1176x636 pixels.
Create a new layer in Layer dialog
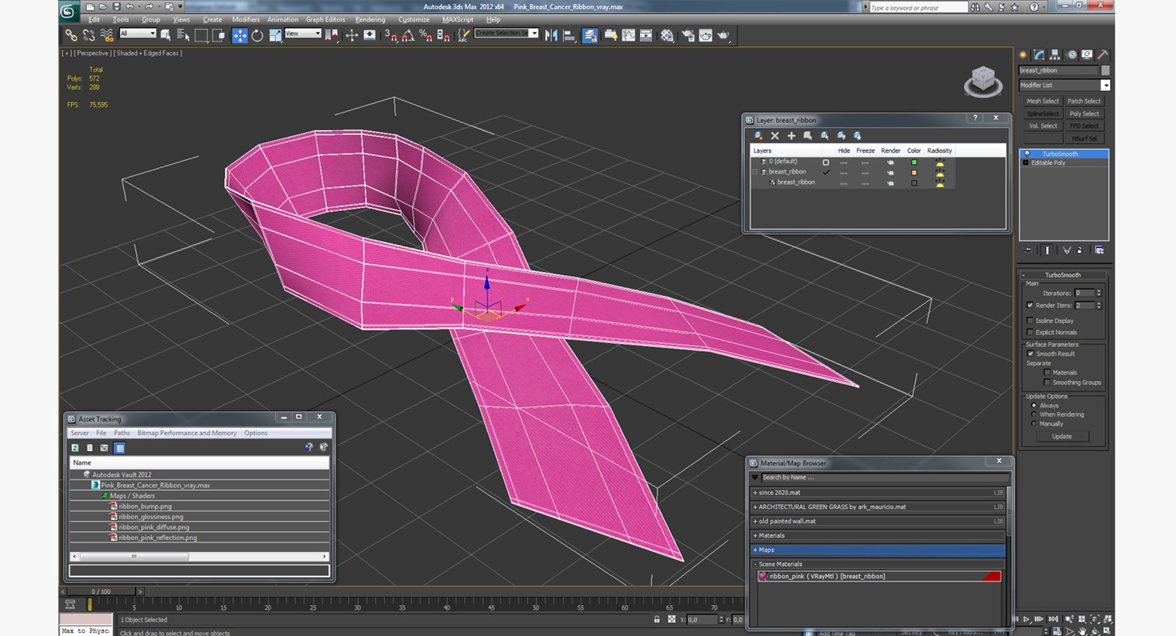point(758,135)
